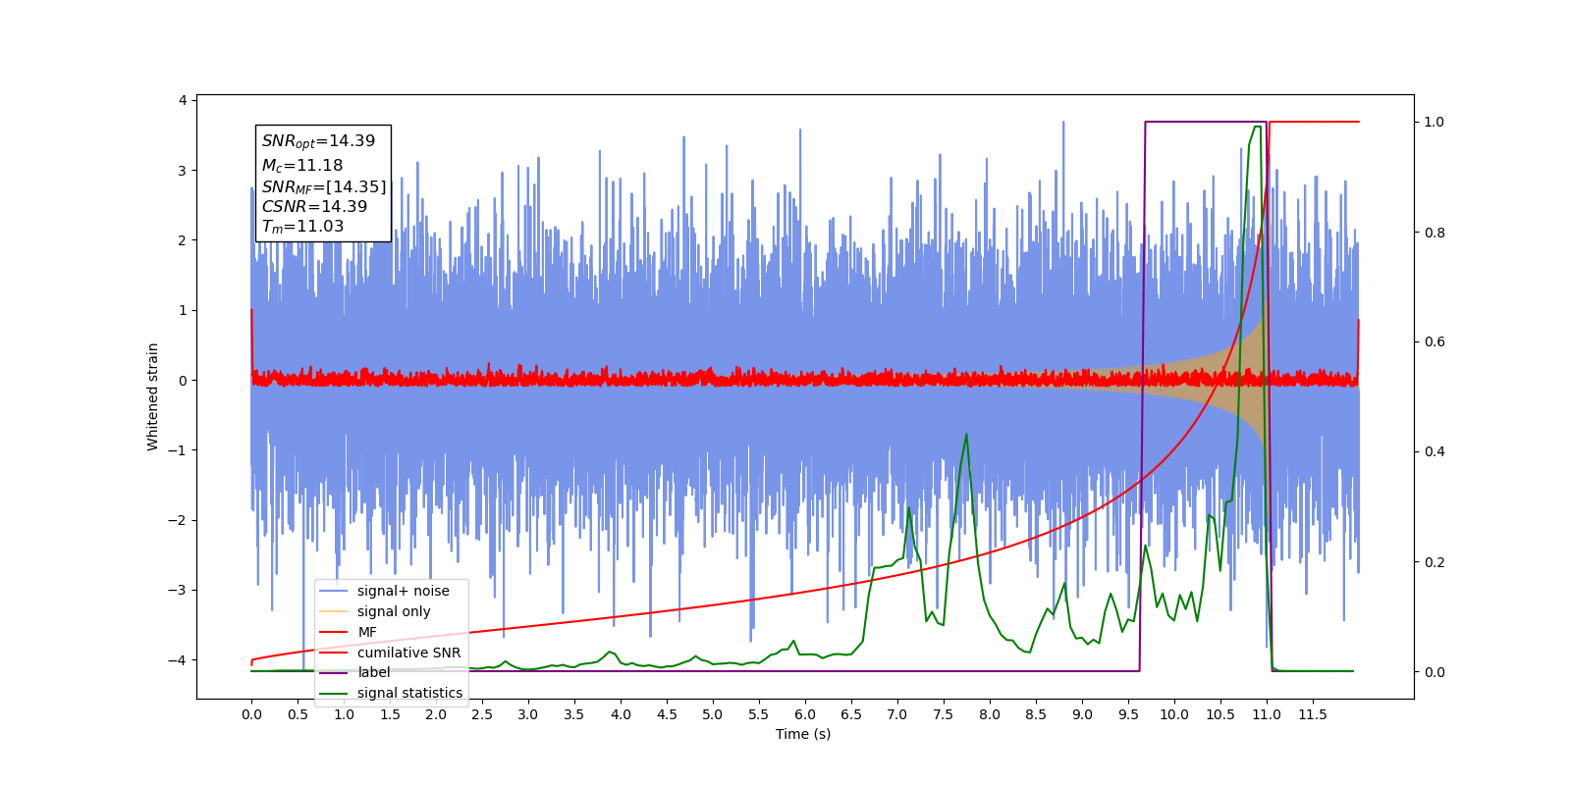1571x785 pixels.
Task: Click the 8.5 tick on the time axis
Action: [1036, 714]
